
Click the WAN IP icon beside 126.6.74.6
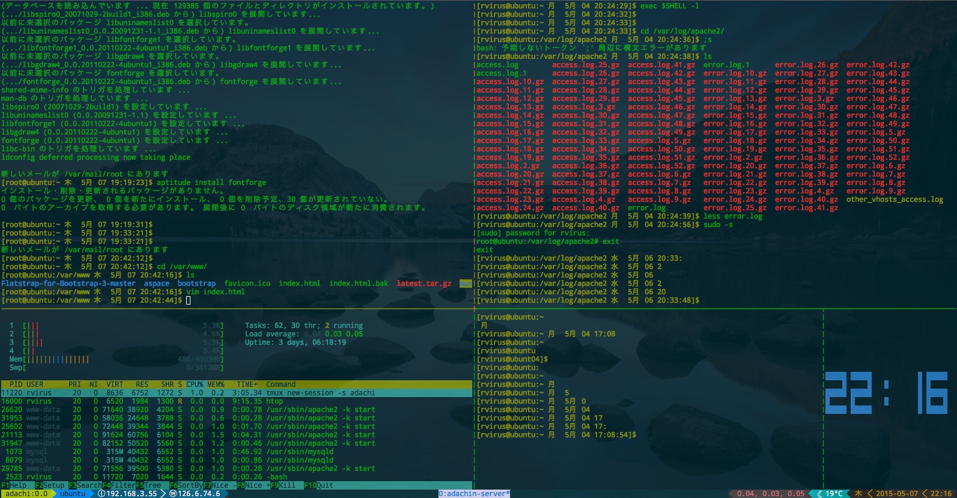point(173,494)
